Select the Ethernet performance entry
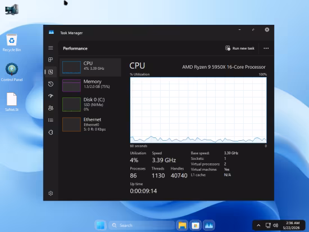Image resolution: width=309 pixels, height=232 pixels. [x=90, y=124]
